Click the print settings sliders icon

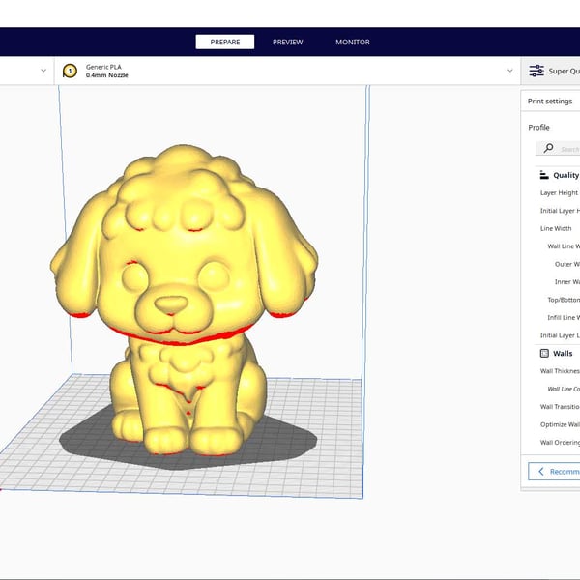(536, 71)
